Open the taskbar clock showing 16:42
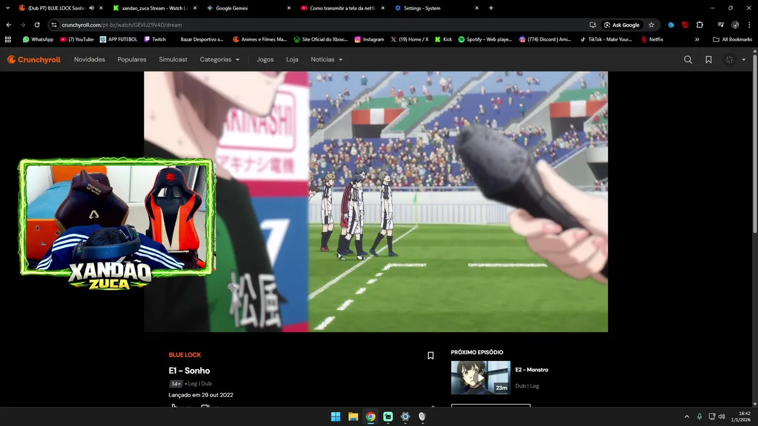 [741, 417]
